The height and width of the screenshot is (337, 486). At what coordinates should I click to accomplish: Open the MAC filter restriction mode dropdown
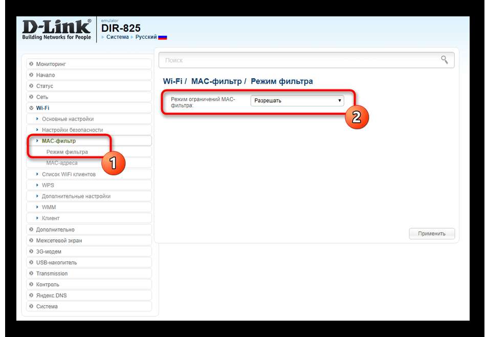click(x=297, y=100)
